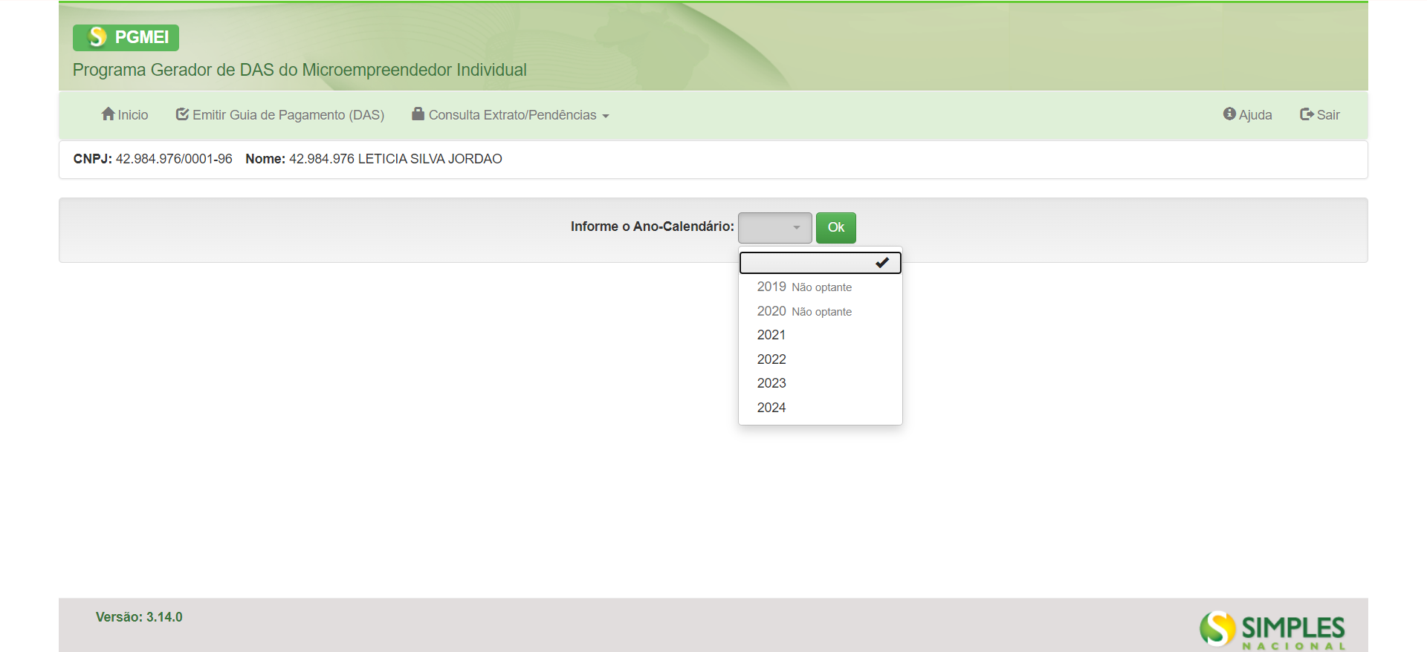The width and height of the screenshot is (1427, 652).
Task: Pick 2023 from the dropdown list
Action: coord(821,383)
